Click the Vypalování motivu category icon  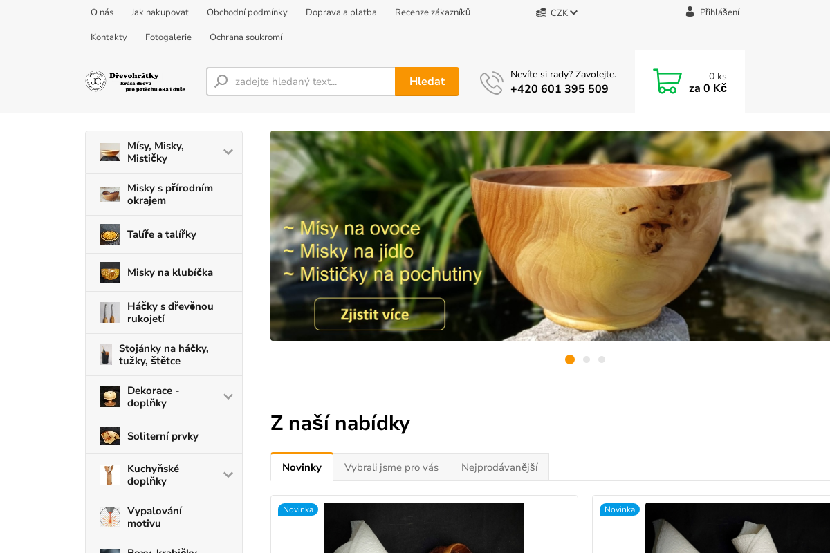[110, 517]
